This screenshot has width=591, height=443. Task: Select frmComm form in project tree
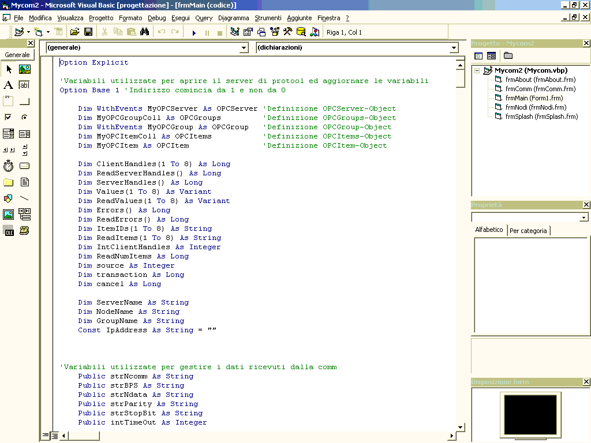540,89
